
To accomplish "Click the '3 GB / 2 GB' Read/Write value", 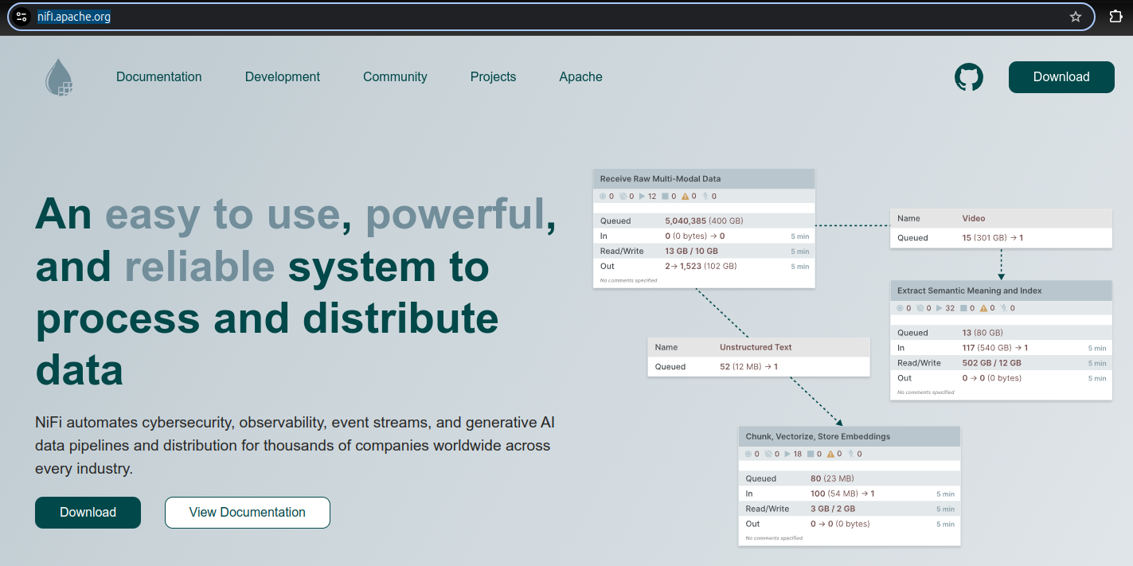I will pyautogui.click(x=833, y=509).
